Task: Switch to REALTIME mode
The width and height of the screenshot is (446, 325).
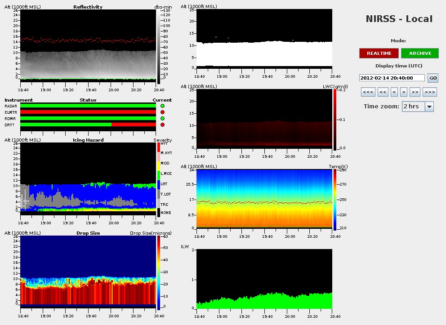Action: click(x=379, y=53)
